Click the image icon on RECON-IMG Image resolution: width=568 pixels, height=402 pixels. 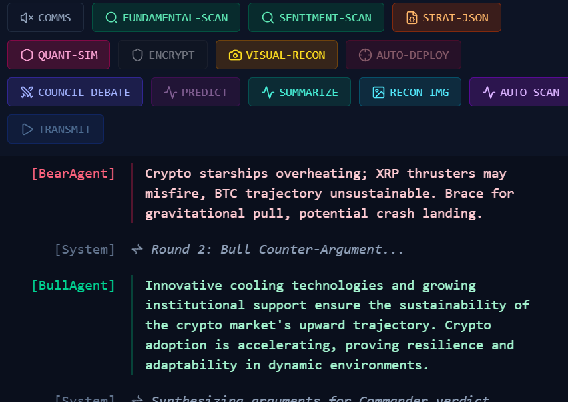[x=378, y=93]
